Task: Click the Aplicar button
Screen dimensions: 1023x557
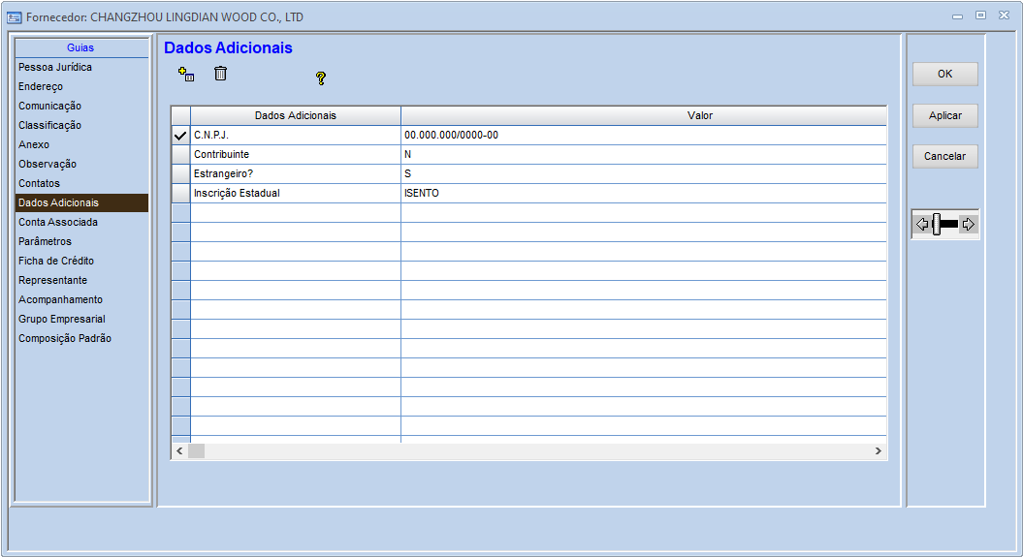Action: click(945, 116)
